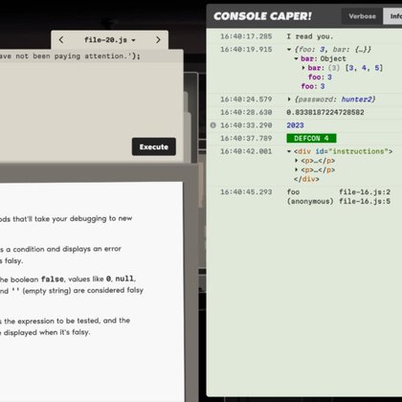Switch to the Verbose log level tab

tap(362, 16)
